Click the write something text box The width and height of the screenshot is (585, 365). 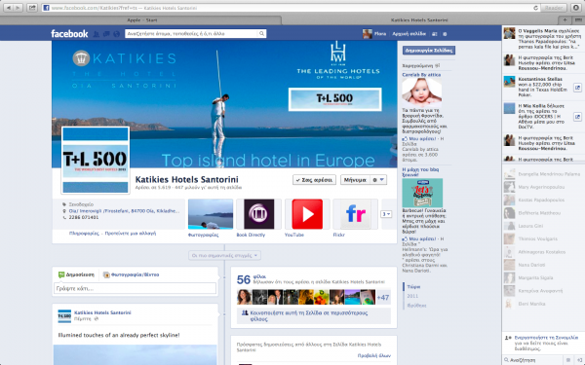tap(136, 288)
